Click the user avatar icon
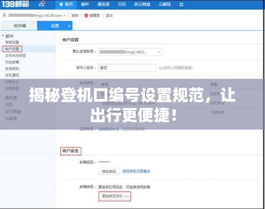Viewport: 265px width, 209px height. coord(4,15)
